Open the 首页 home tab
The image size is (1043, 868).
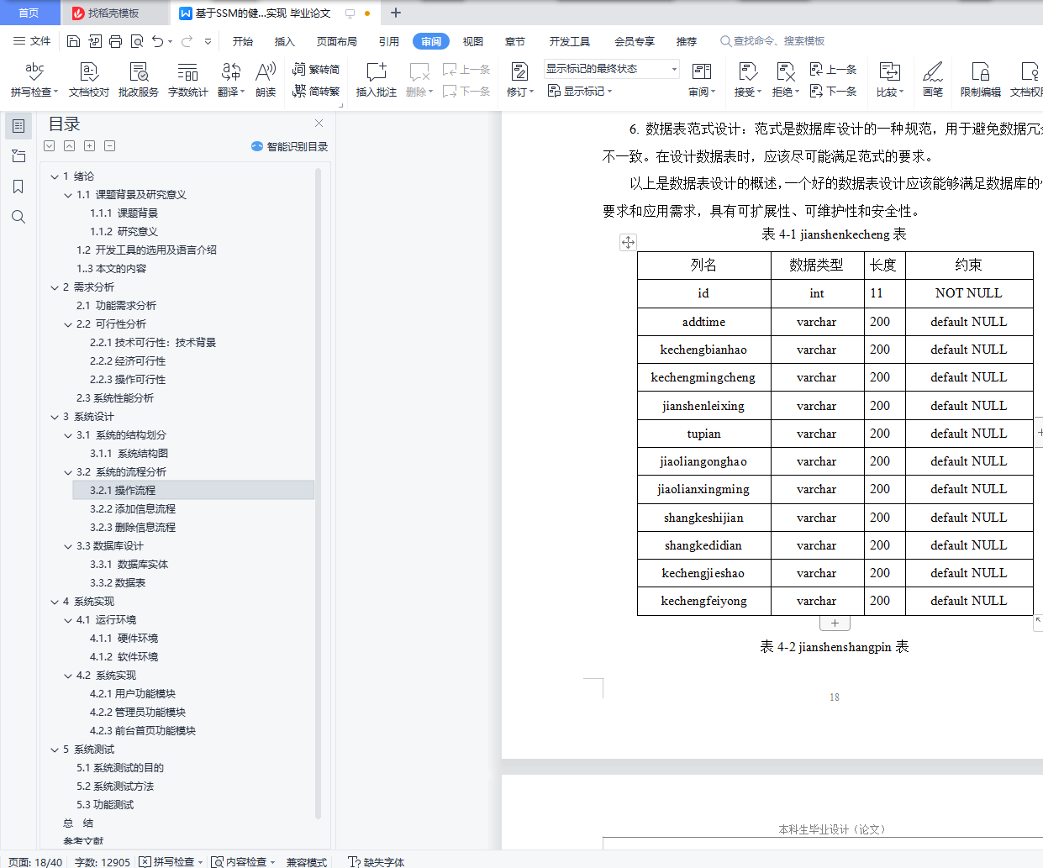pos(29,13)
